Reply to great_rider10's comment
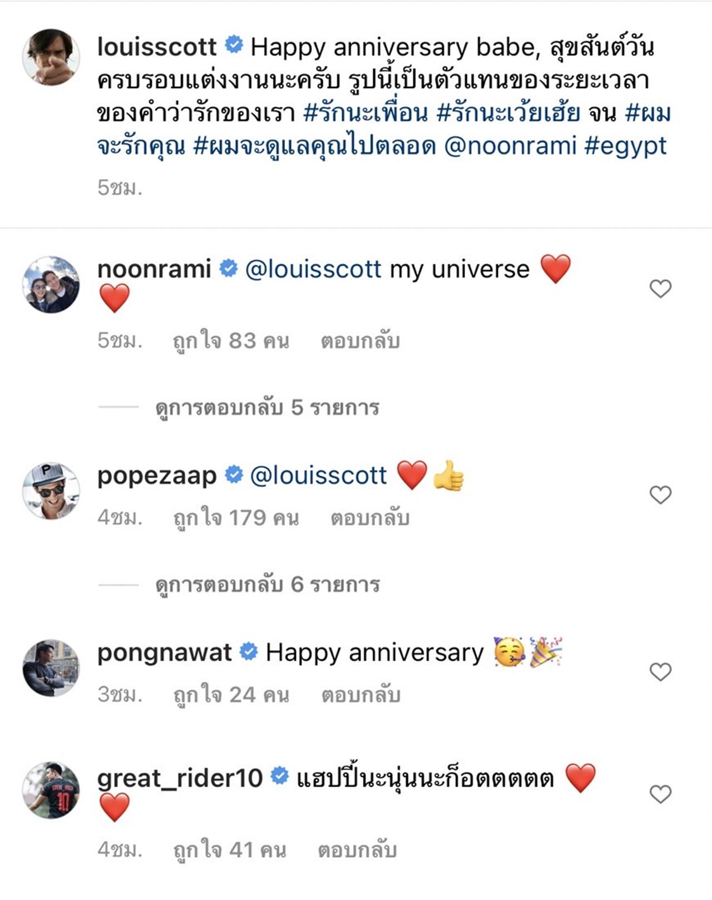This screenshot has height=900, width=712. click(x=357, y=850)
